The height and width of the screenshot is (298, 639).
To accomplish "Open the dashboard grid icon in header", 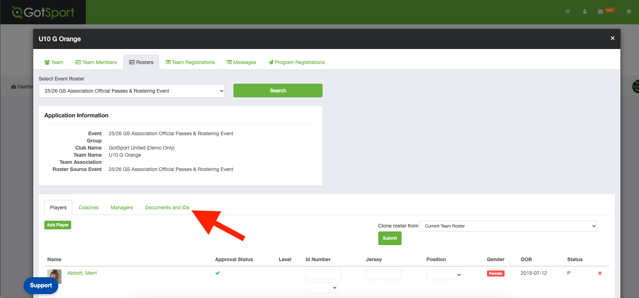I will (567, 11).
